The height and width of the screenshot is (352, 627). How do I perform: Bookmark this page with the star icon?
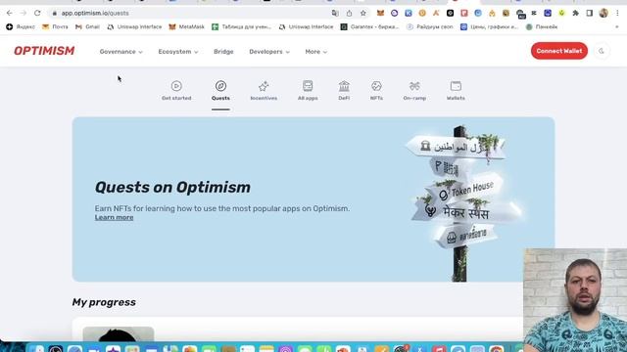363,13
